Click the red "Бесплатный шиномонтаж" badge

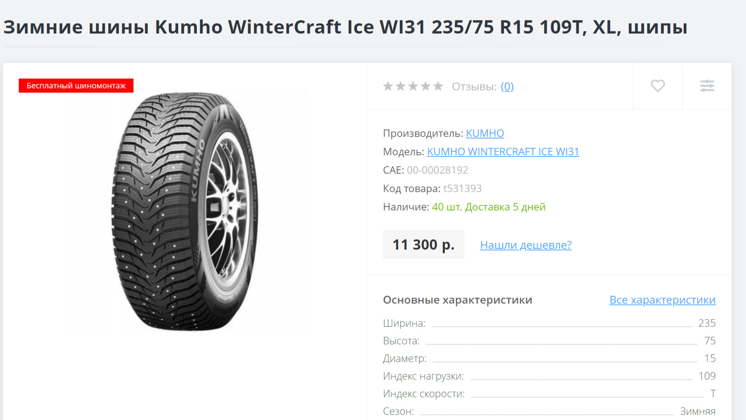(x=76, y=86)
